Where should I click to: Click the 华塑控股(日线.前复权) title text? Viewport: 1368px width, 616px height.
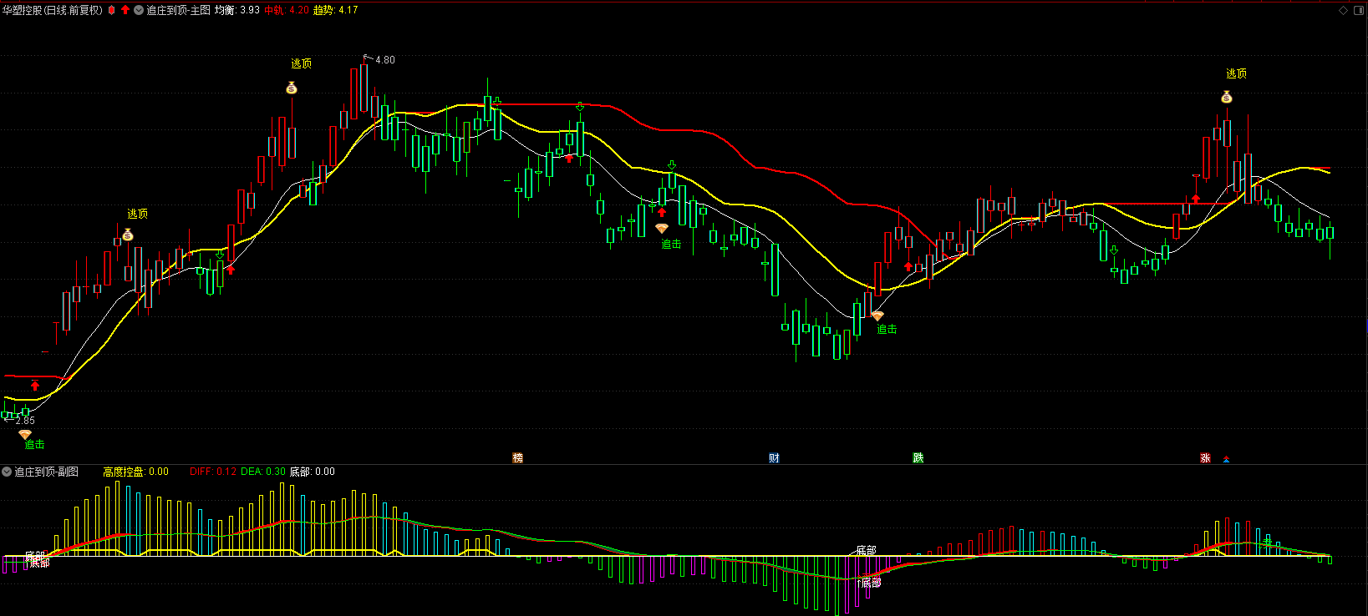53,10
